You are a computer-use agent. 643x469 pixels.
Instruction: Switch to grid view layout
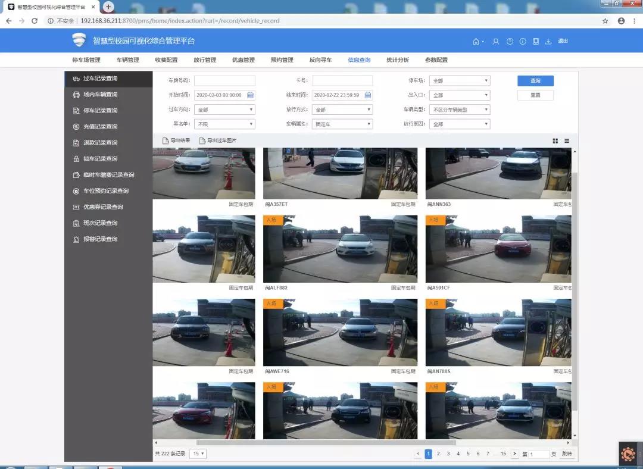tap(555, 141)
